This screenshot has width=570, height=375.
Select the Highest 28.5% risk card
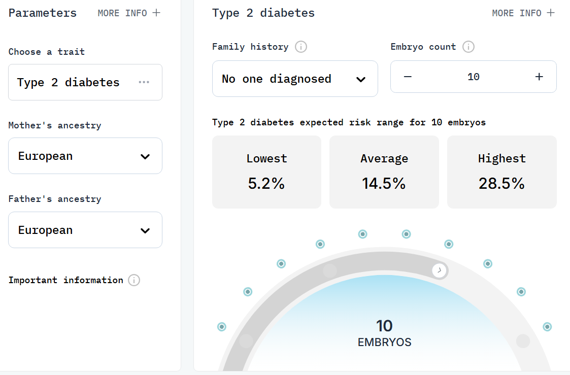501,172
